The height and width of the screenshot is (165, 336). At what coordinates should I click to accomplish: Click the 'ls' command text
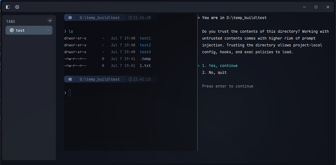point(71,32)
